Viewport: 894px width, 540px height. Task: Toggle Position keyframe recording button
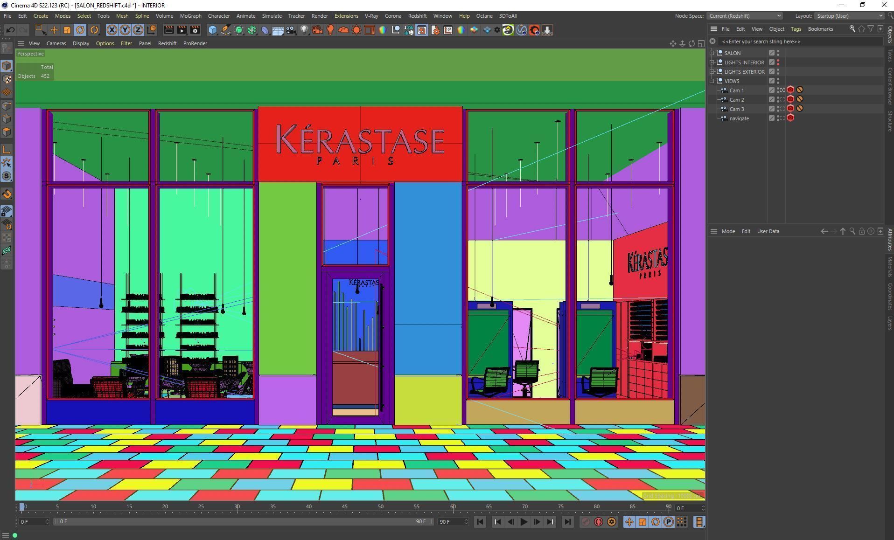click(x=629, y=522)
